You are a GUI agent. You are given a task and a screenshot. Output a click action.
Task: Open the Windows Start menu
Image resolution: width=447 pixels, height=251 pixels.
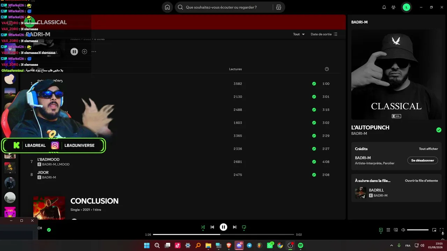[x=147, y=245]
